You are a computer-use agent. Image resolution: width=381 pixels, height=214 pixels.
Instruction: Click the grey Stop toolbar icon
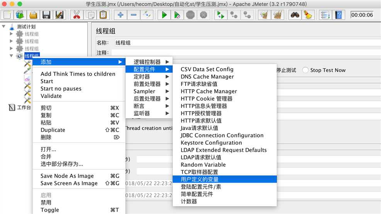pos(191,15)
